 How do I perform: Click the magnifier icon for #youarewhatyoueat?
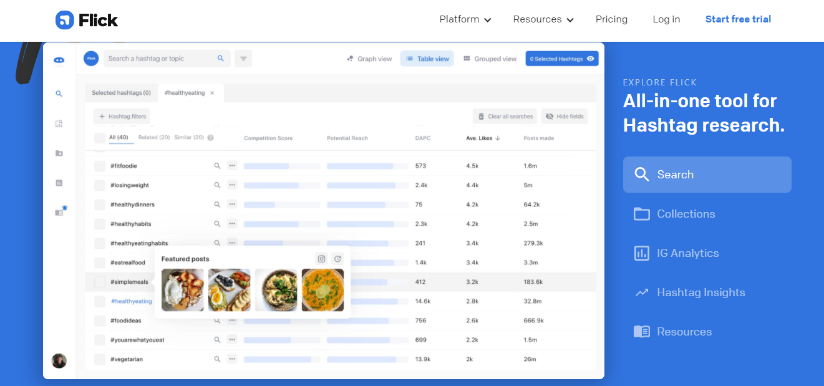tap(217, 340)
